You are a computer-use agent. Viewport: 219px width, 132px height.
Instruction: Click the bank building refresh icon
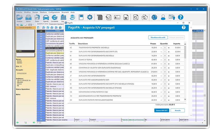pos(72,17)
